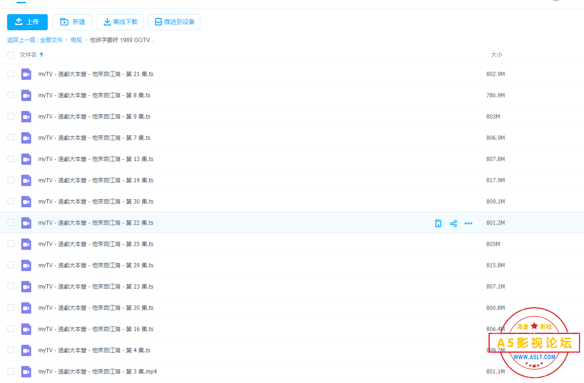Click the 上传 upload button
Screen dimensions: 584x383
click(x=27, y=22)
